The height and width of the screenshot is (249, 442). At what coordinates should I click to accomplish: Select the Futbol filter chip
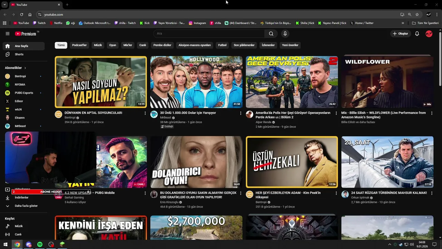pos(222,45)
